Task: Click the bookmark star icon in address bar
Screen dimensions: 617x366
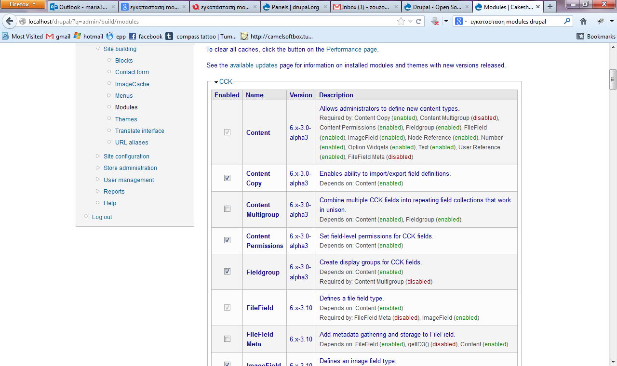Action: tap(401, 21)
